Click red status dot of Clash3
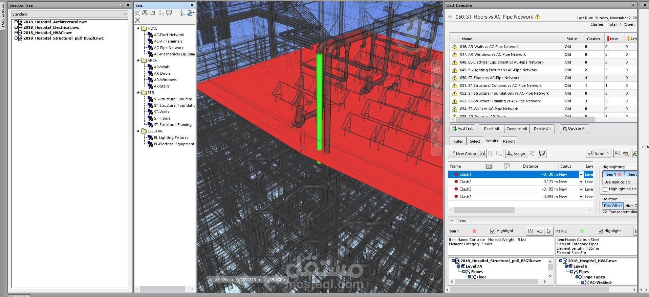Viewport: 649px width, 297px height. 456,189
